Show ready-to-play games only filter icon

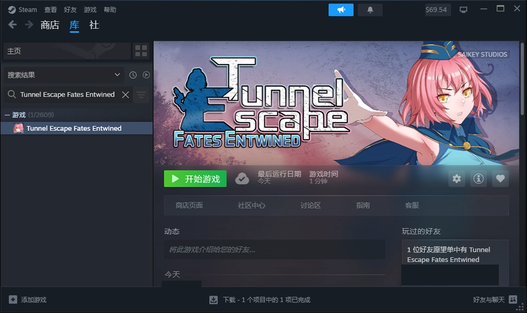pyautogui.click(x=146, y=75)
